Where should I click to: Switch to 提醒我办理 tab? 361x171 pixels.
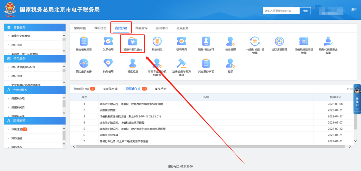pos(82,89)
